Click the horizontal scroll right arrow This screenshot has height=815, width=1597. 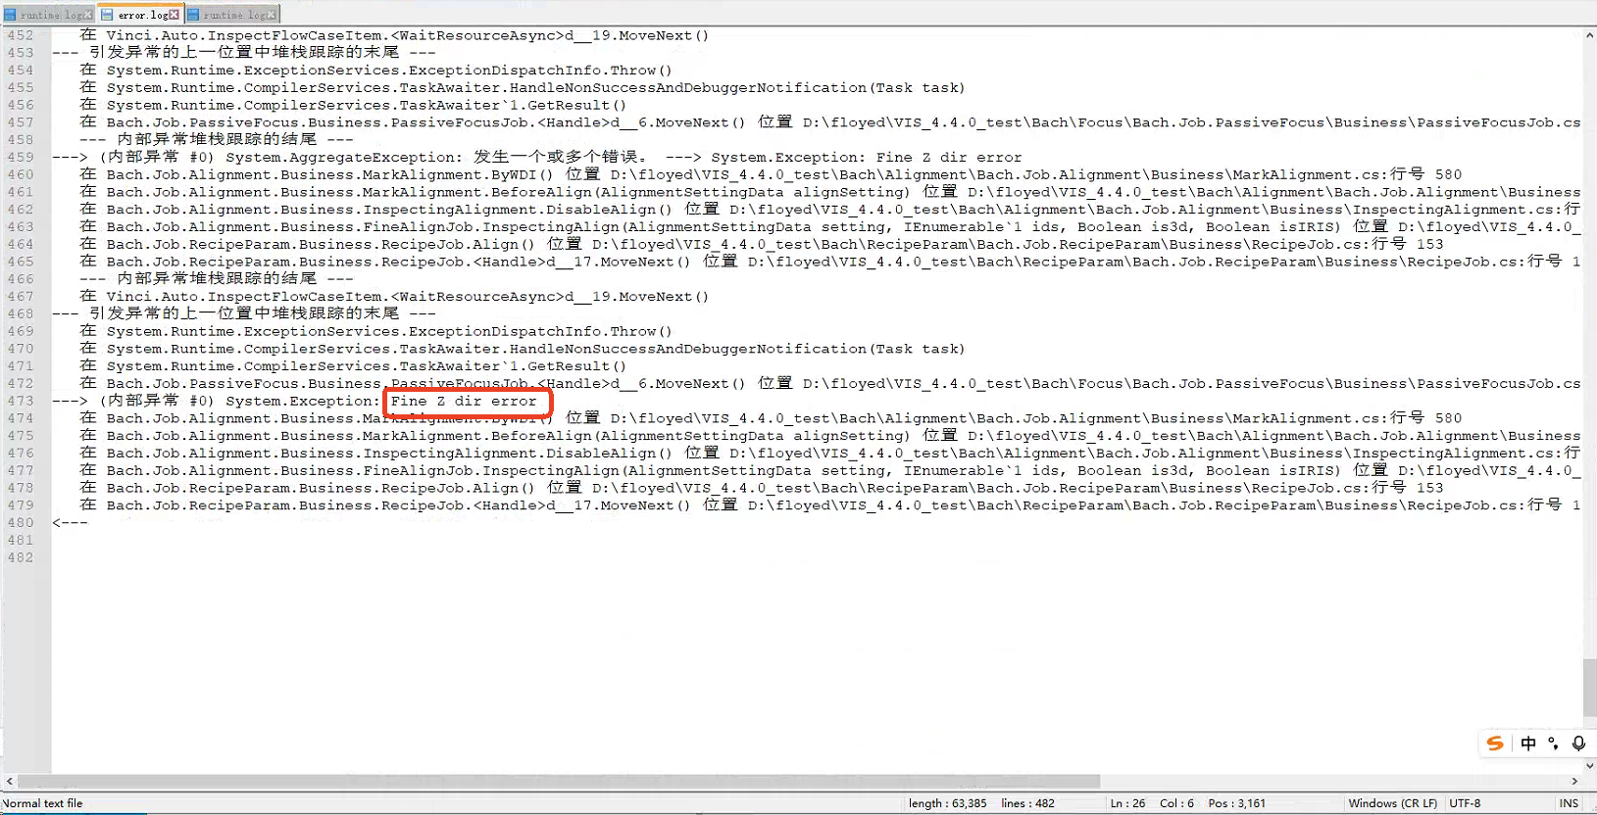click(x=1574, y=781)
